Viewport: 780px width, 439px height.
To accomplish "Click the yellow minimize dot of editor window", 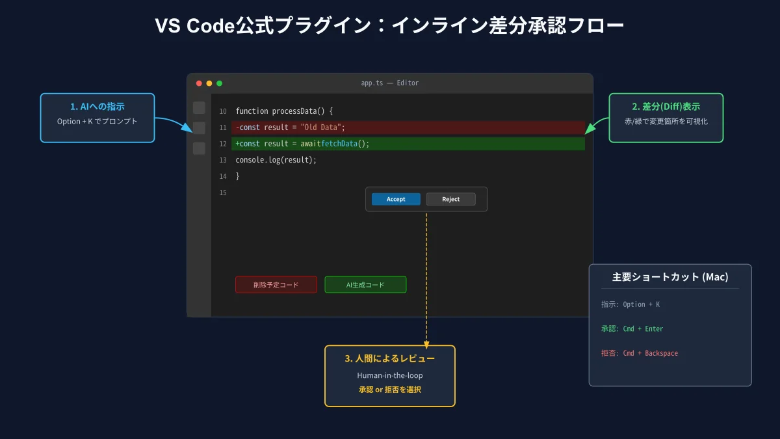I will [209, 83].
